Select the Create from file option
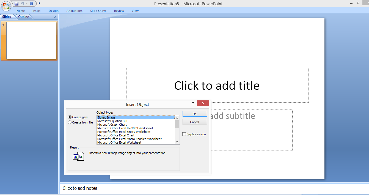369x195 pixels. (x=80, y=122)
